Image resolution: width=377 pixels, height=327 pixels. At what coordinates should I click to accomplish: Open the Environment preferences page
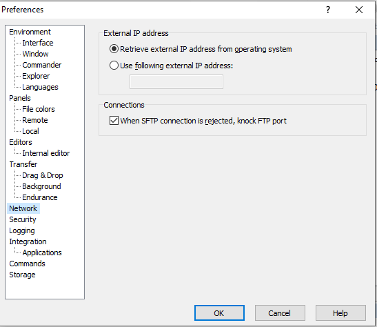(x=30, y=32)
